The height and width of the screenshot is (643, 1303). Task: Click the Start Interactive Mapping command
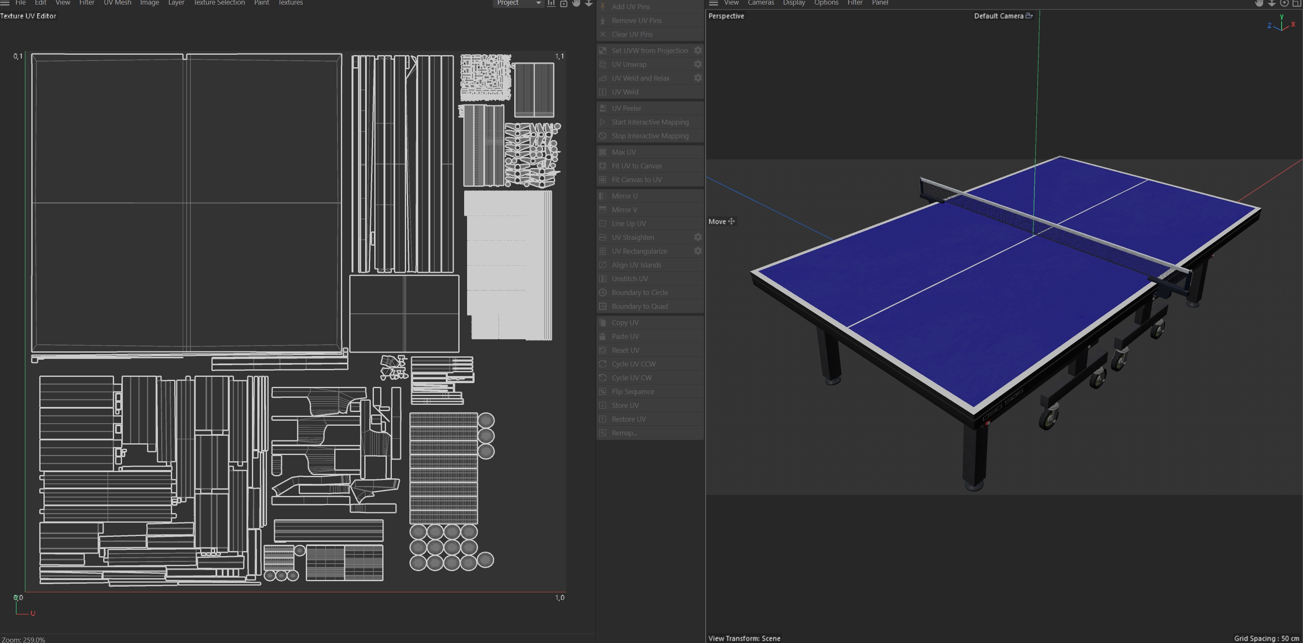pyautogui.click(x=650, y=122)
